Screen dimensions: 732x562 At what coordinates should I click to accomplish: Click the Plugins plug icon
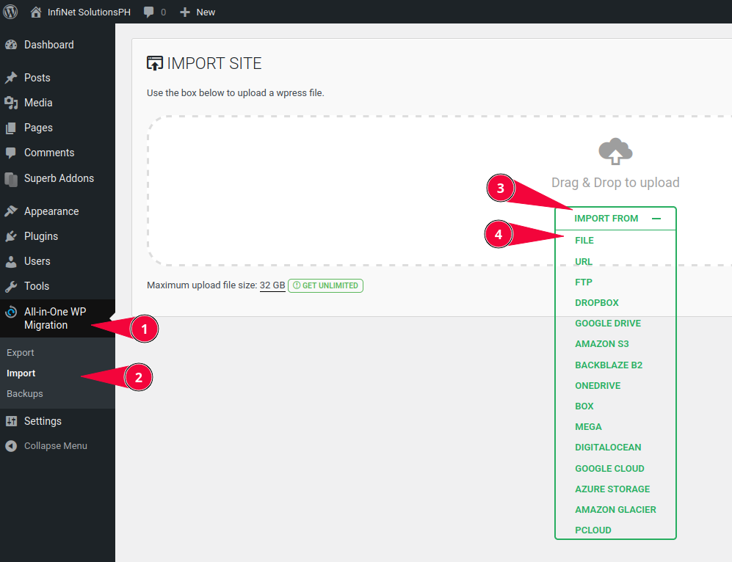point(11,236)
